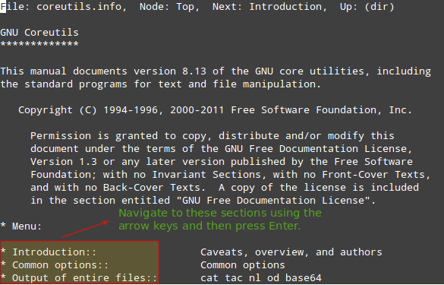This screenshot has width=444, height=285.
Task: Click the asterisk before Output of entire files
Action: 3,277
